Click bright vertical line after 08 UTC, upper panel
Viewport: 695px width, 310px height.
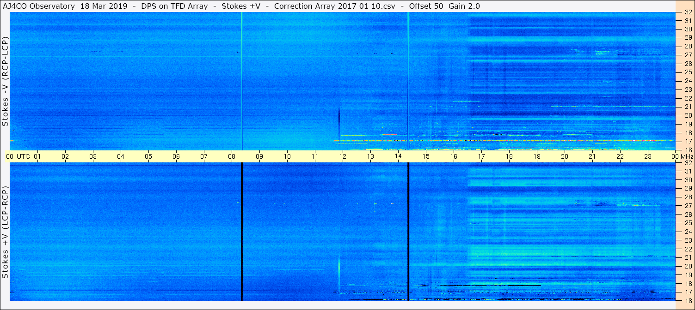[242, 81]
